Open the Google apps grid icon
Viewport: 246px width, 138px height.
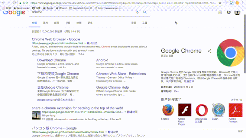220,12
